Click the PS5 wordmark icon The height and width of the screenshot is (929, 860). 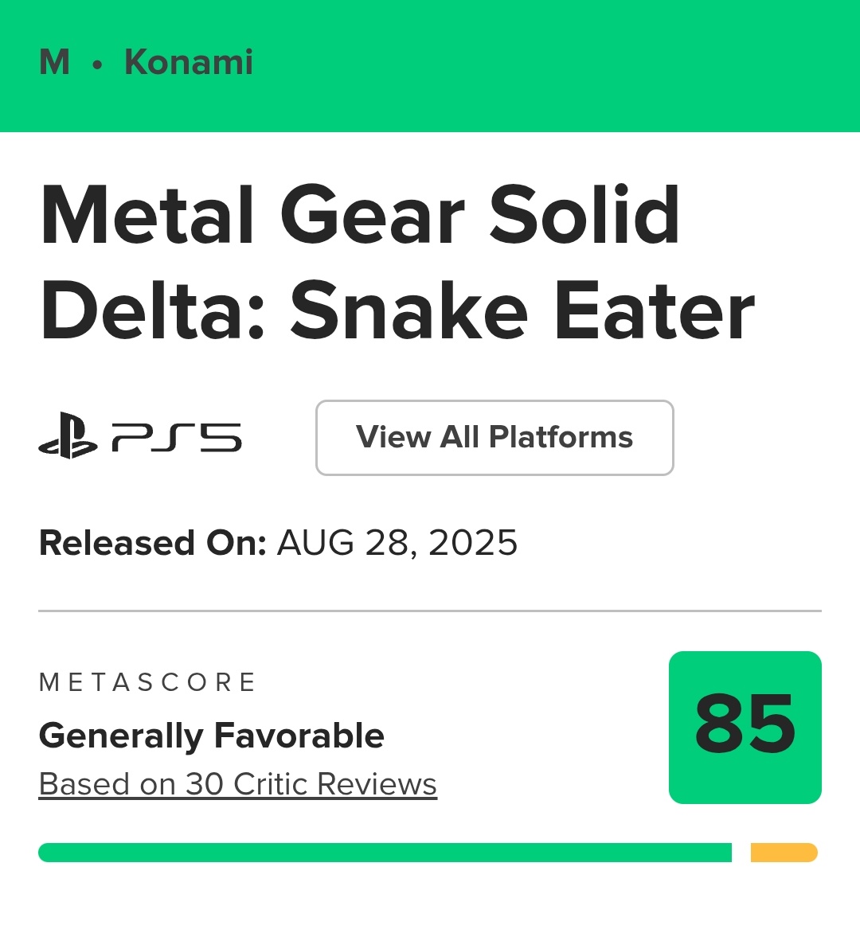tap(177, 438)
